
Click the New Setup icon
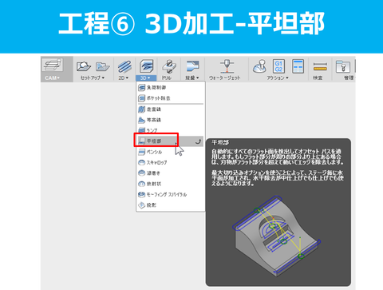pyautogui.click(x=84, y=66)
